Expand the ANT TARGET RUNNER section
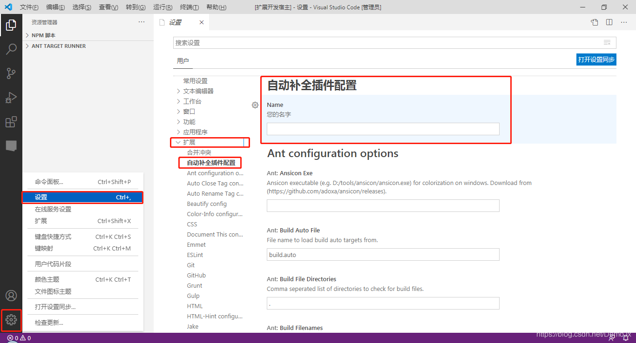The height and width of the screenshot is (343, 636). [x=88, y=46]
